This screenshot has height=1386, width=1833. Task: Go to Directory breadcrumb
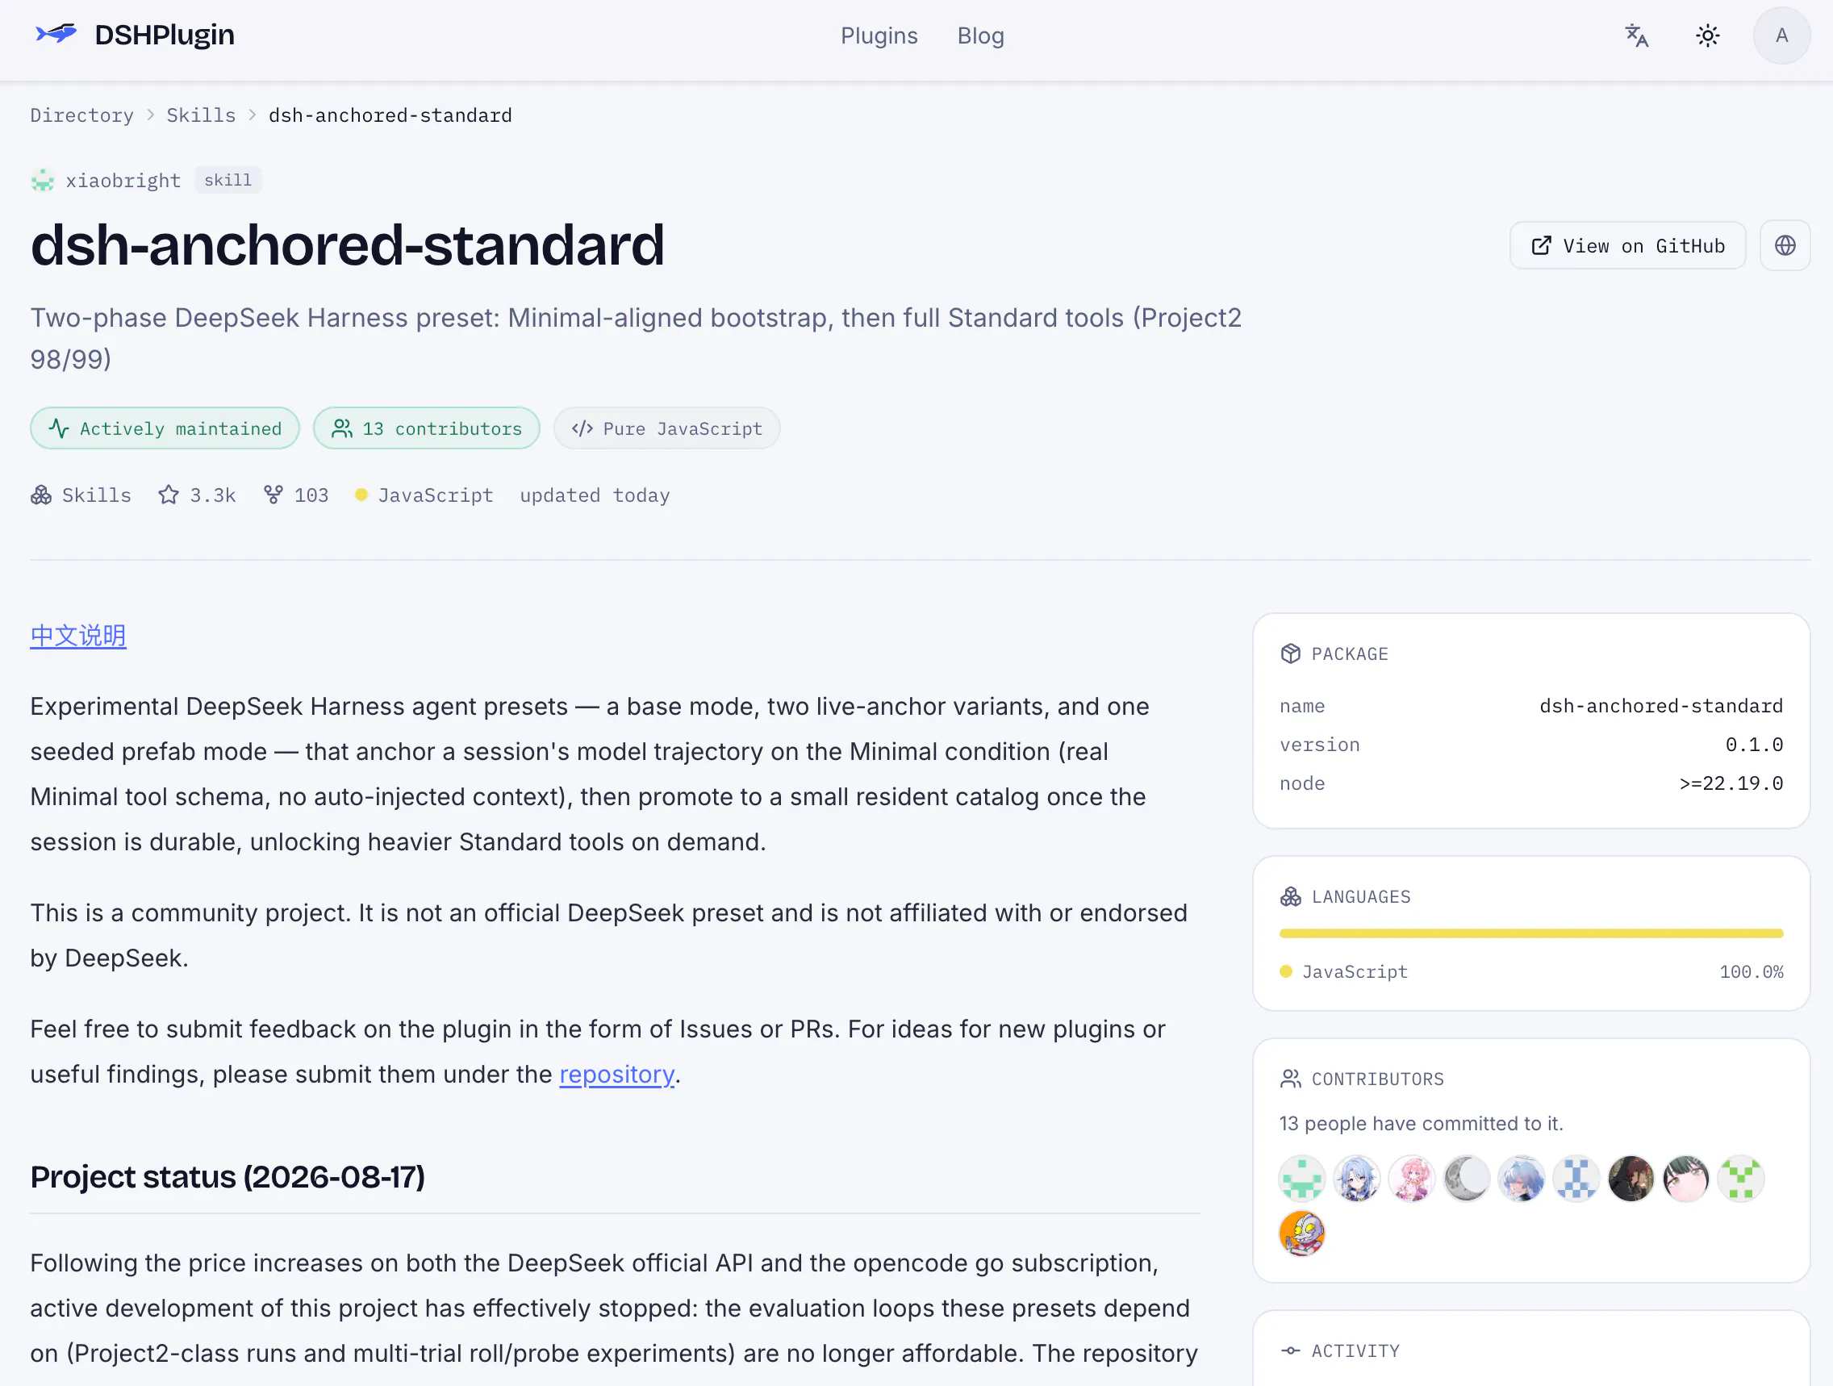point(82,115)
